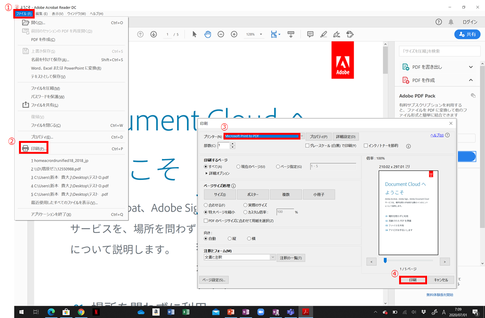485x318 pixels.
Task: Open the ファイル(F) menu
Action: [x=24, y=14]
